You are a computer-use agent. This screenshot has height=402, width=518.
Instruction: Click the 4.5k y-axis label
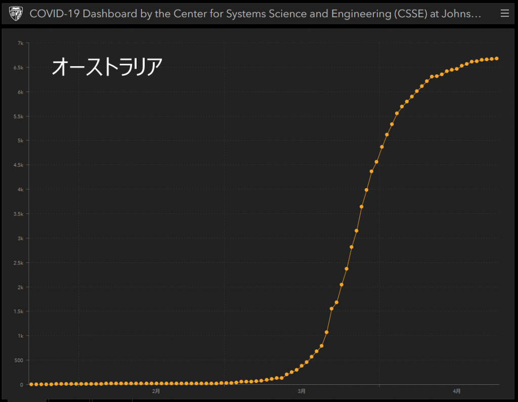[x=19, y=165]
